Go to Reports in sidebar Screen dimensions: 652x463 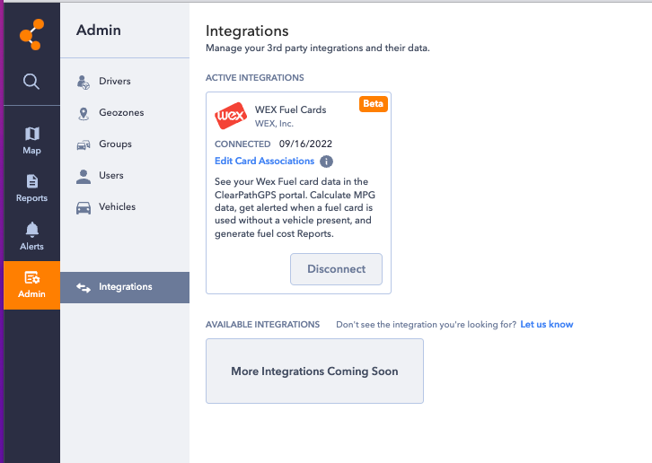(x=31, y=188)
